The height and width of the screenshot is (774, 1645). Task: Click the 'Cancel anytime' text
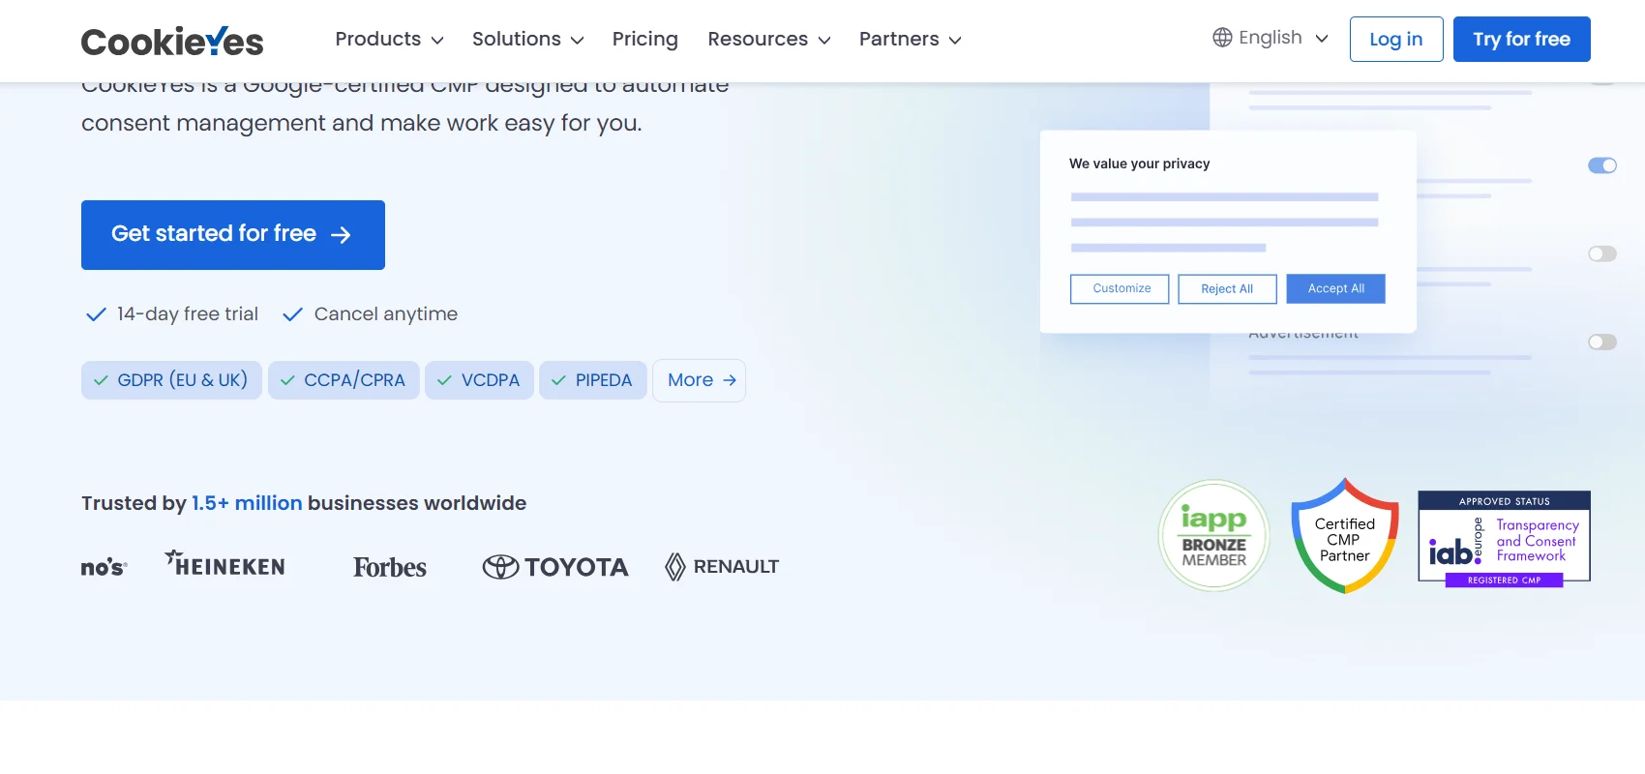386,314
